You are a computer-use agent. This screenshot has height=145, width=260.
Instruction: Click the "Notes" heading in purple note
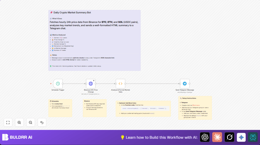[x=54, y=55]
